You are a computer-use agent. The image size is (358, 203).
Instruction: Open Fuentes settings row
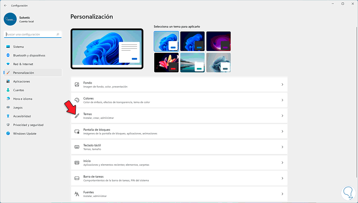tap(179, 194)
